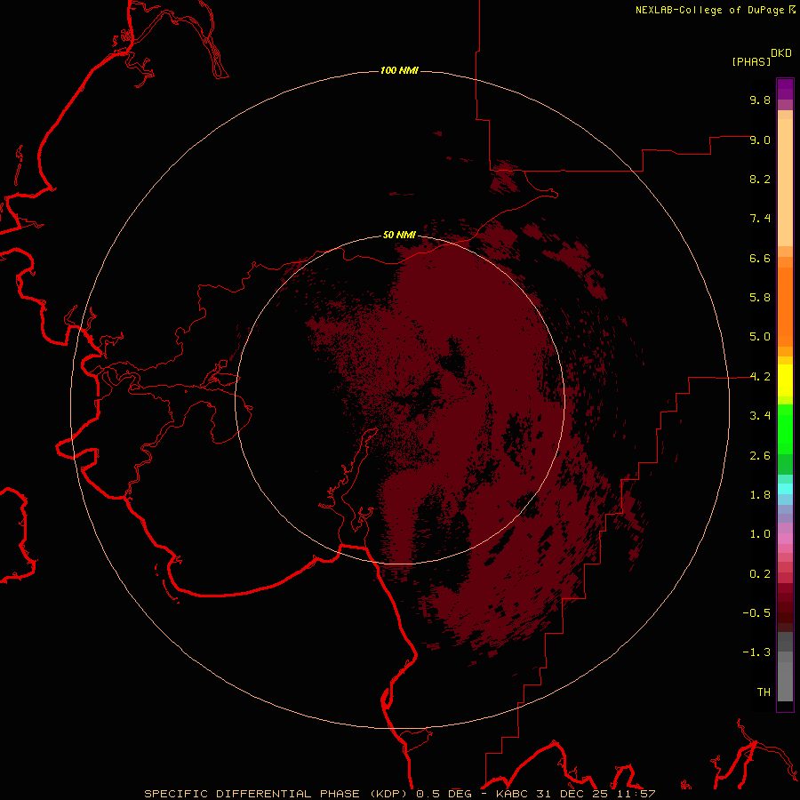Click the "NEXLAB-College of DuPage" header text
Image resolution: width=800 pixels, height=800 pixels.
709,10
